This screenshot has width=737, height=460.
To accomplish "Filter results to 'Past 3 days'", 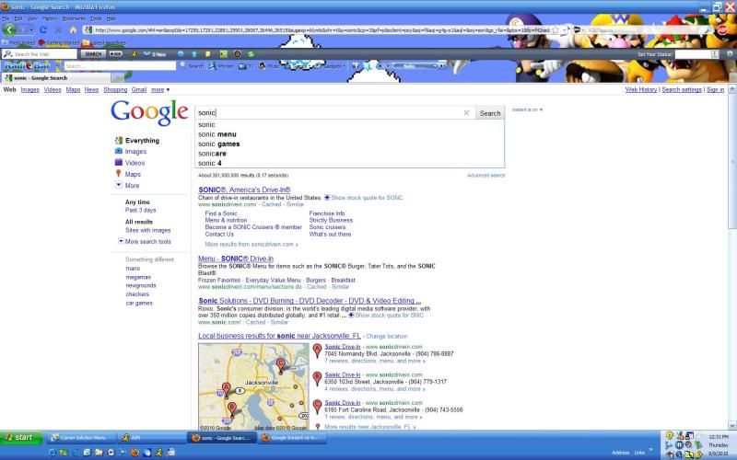I will pos(141,210).
